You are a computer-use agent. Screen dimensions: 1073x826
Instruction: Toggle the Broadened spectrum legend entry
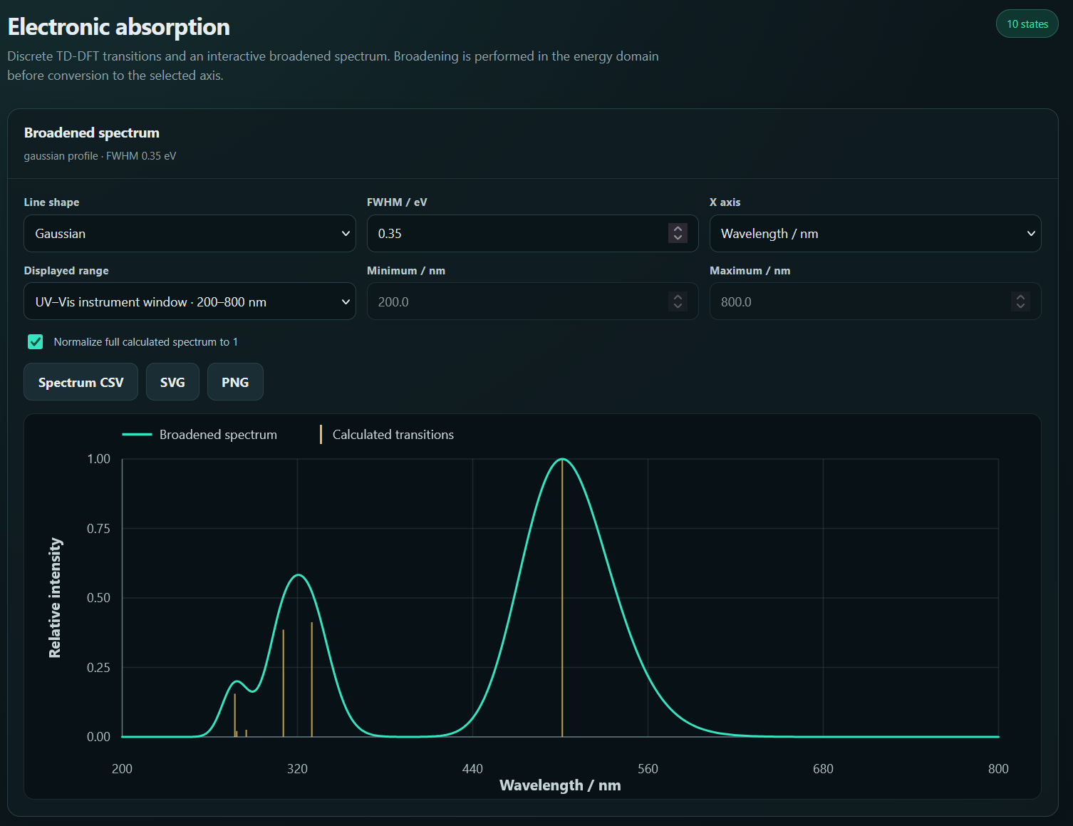(199, 435)
